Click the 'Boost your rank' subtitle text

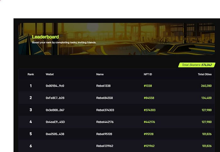point(64,42)
